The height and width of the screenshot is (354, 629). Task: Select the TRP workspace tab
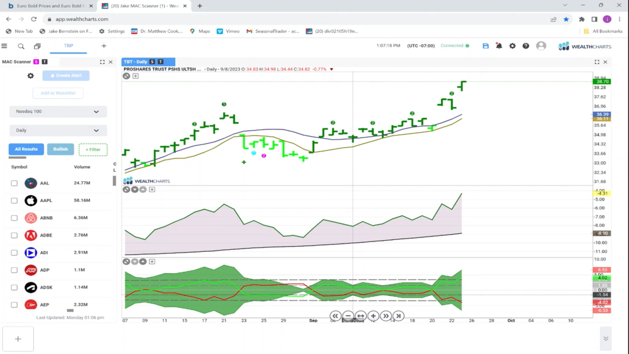click(68, 46)
